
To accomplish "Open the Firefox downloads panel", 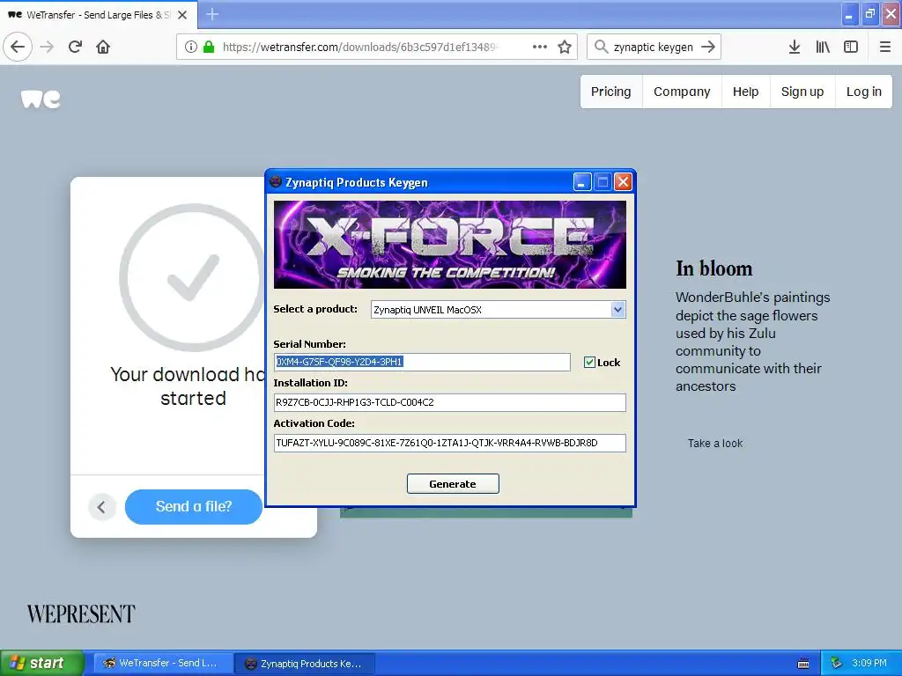I will coord(794,47).
